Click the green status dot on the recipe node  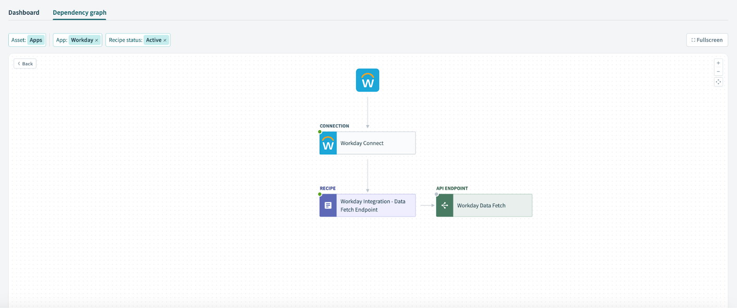click(320, 194)
